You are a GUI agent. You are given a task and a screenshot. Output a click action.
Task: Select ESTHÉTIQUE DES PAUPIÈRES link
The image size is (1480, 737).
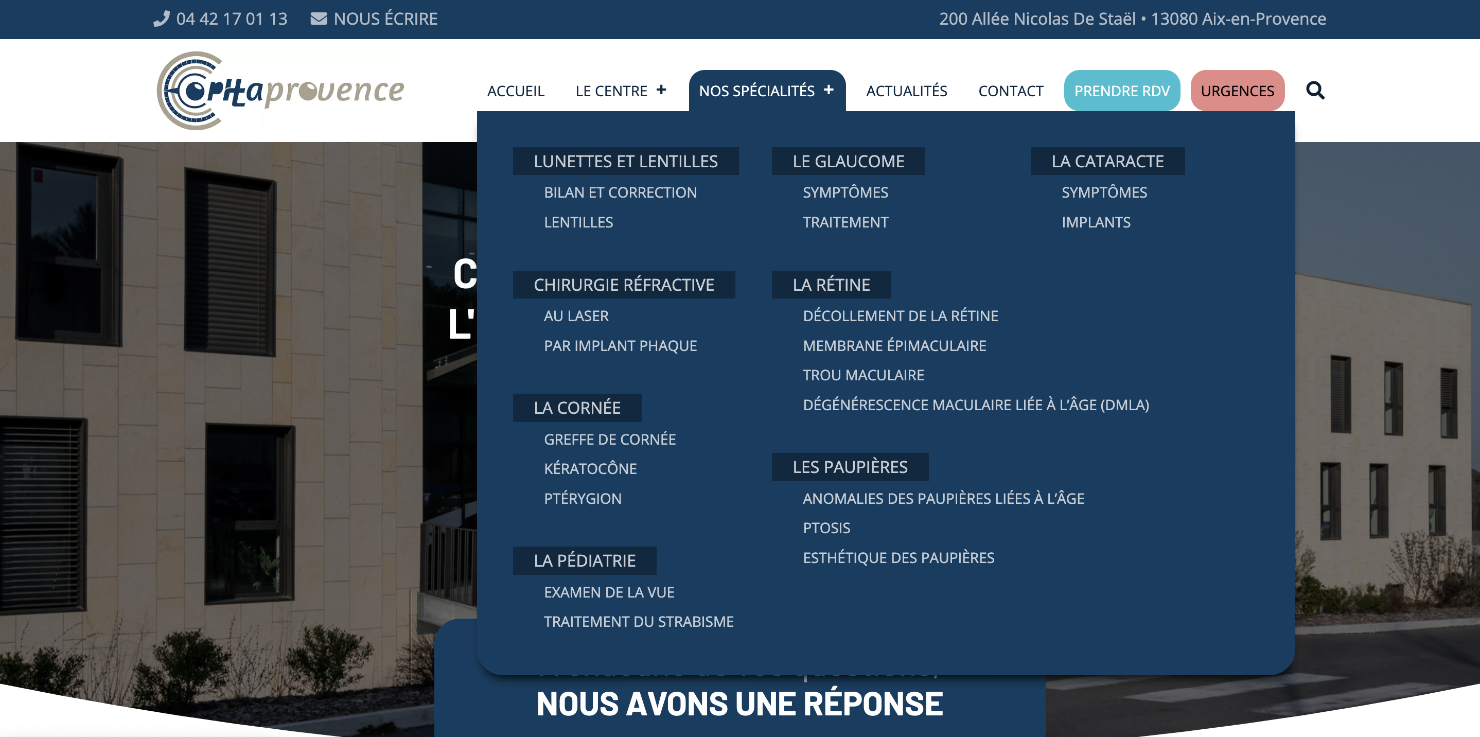898,558
